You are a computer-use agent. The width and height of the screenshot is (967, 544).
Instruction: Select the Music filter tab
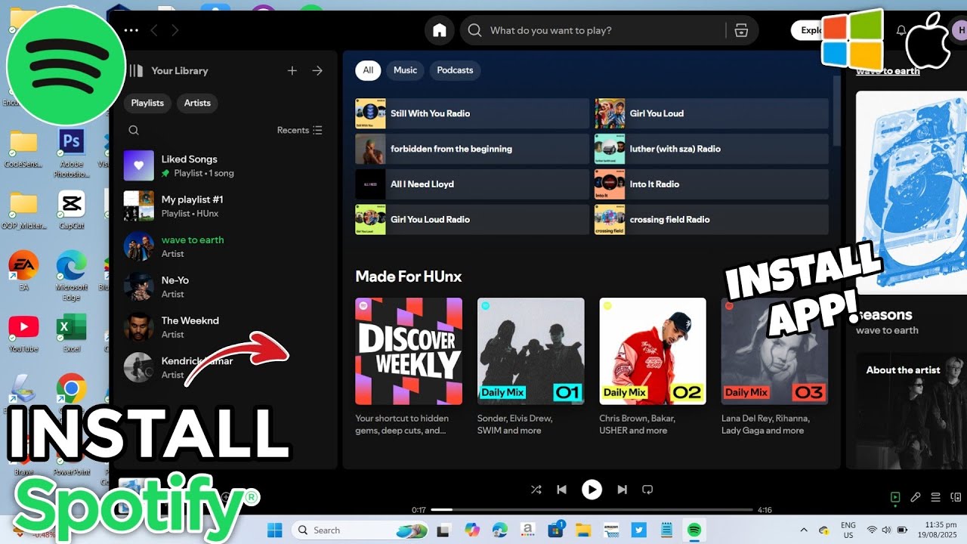pos(405,70)
